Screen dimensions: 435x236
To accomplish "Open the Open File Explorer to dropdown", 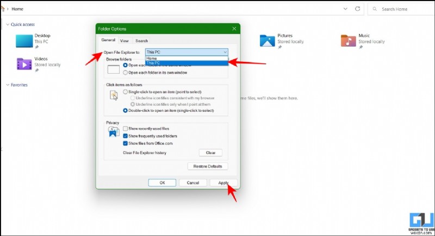I will coord(187,52).
